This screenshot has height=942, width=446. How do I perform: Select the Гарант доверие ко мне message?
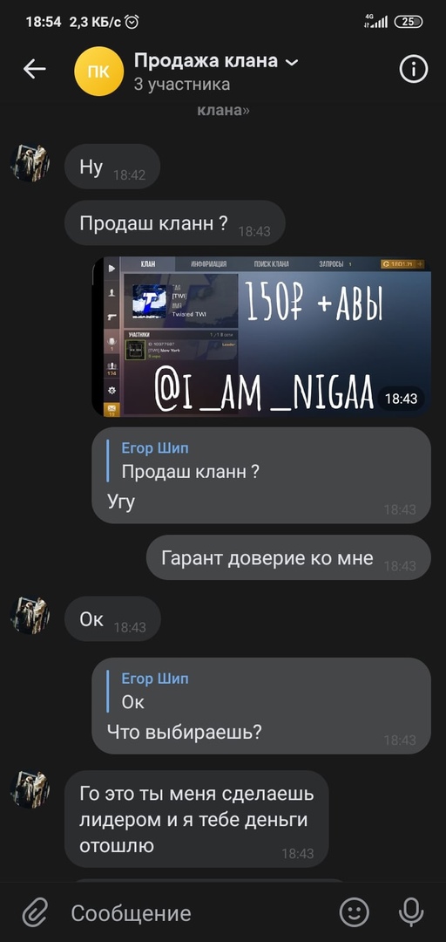(288, 557)
